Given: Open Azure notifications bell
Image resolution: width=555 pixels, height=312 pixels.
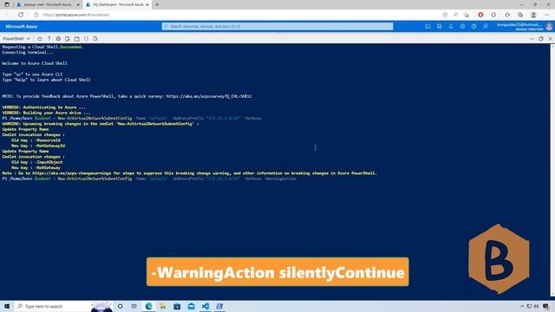Looking at the screenshot, I should tap(451, 27).
